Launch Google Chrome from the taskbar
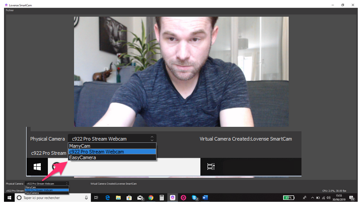 [151, 198]
